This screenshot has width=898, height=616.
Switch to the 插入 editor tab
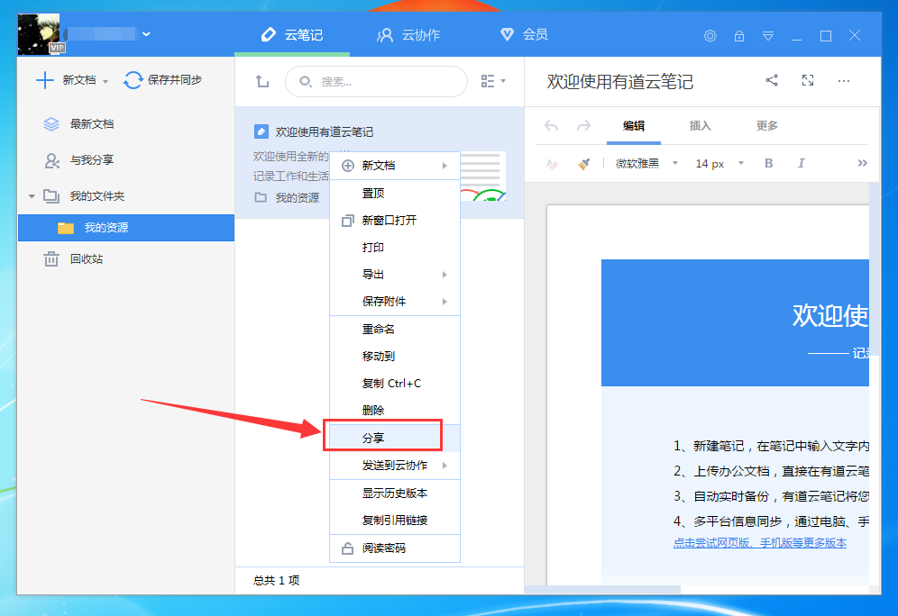coord(700,126)
